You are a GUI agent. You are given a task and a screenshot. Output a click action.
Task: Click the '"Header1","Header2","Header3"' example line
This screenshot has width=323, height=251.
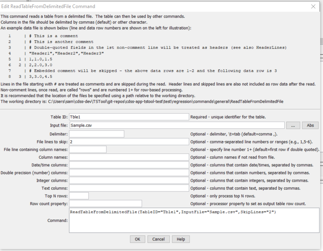pyautogui.click(x=66, y=53)
